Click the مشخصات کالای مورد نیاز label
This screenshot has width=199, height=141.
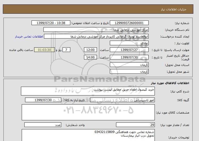click(172, 113)
